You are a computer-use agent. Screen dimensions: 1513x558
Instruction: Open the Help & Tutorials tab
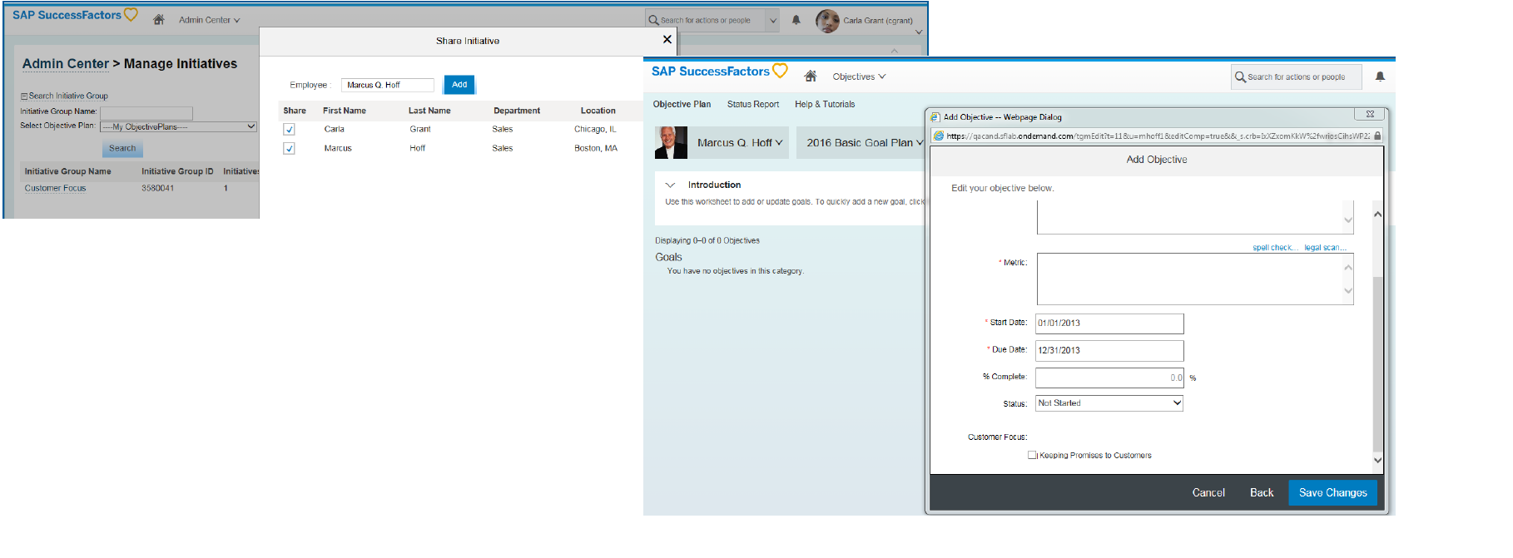825,104
